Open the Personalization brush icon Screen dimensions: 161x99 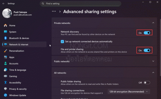click(x=6, y=51)
